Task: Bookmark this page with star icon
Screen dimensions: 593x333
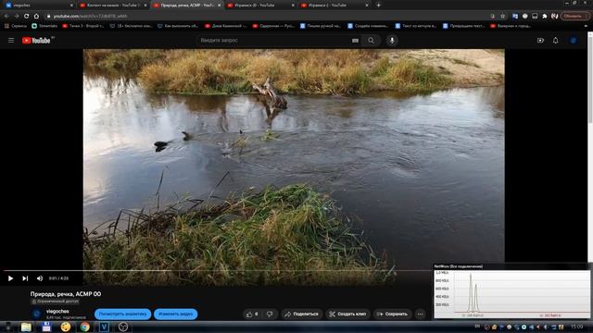Action: [502, 17]
